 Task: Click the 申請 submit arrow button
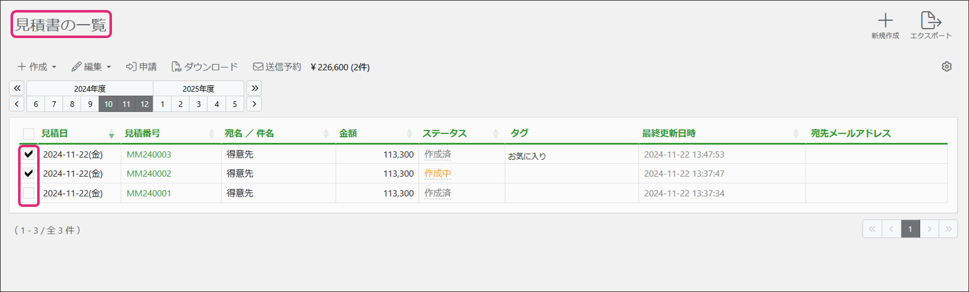[x=141, y=67]
